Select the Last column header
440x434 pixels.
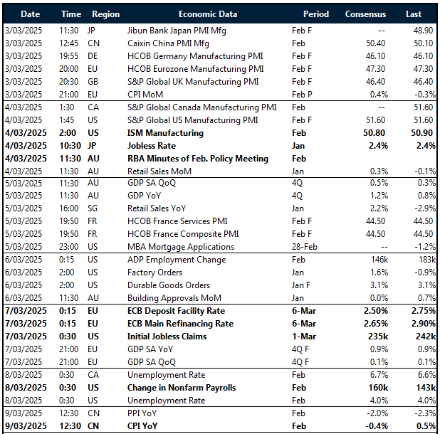pos(414,14)
